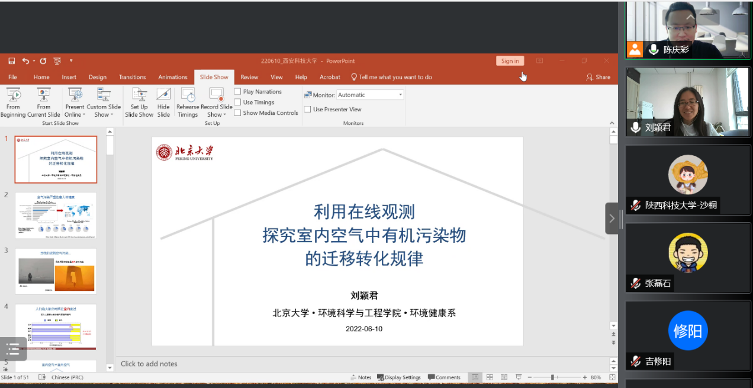Open the Review tab

point(249,77)
